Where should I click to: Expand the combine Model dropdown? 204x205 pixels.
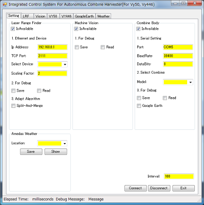tap(190, 82)
